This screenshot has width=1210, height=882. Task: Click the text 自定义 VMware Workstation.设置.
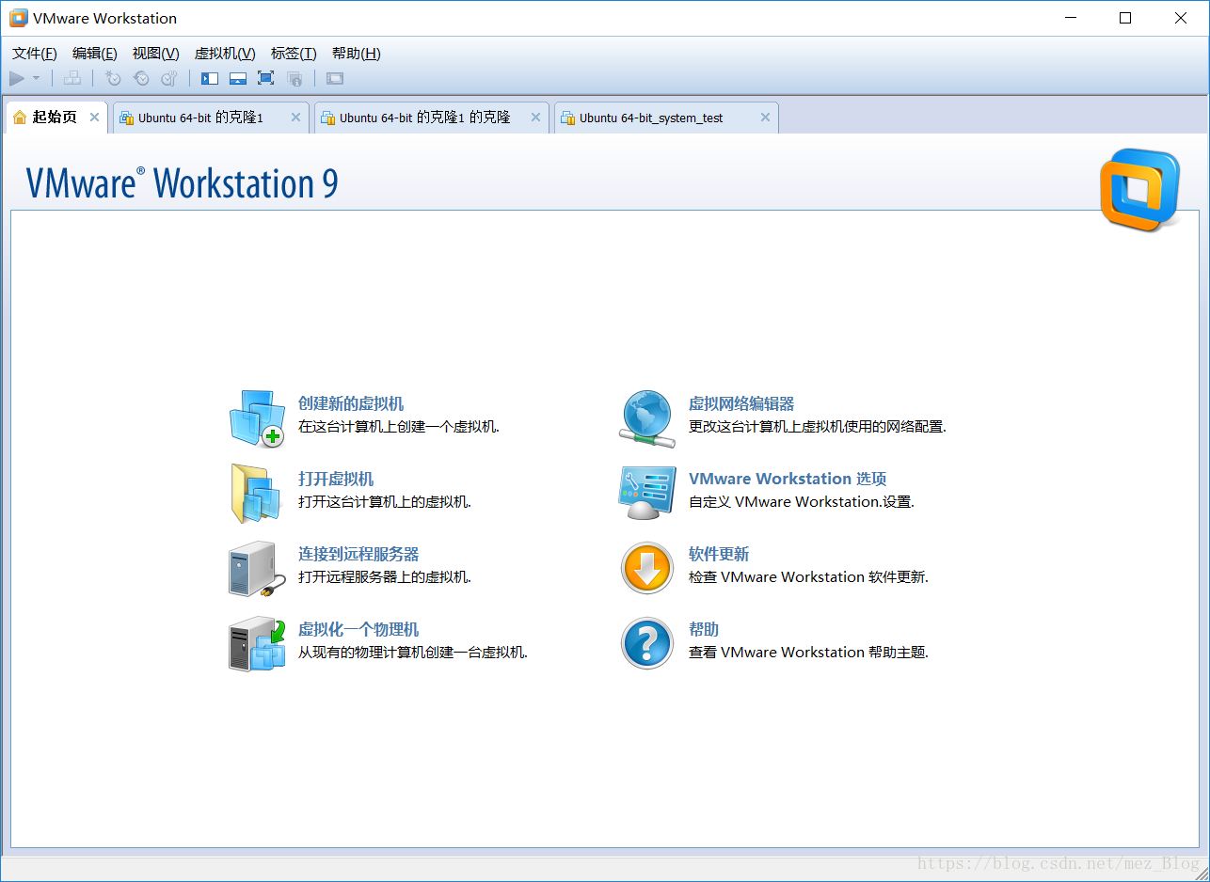click(x=802, y=501)
